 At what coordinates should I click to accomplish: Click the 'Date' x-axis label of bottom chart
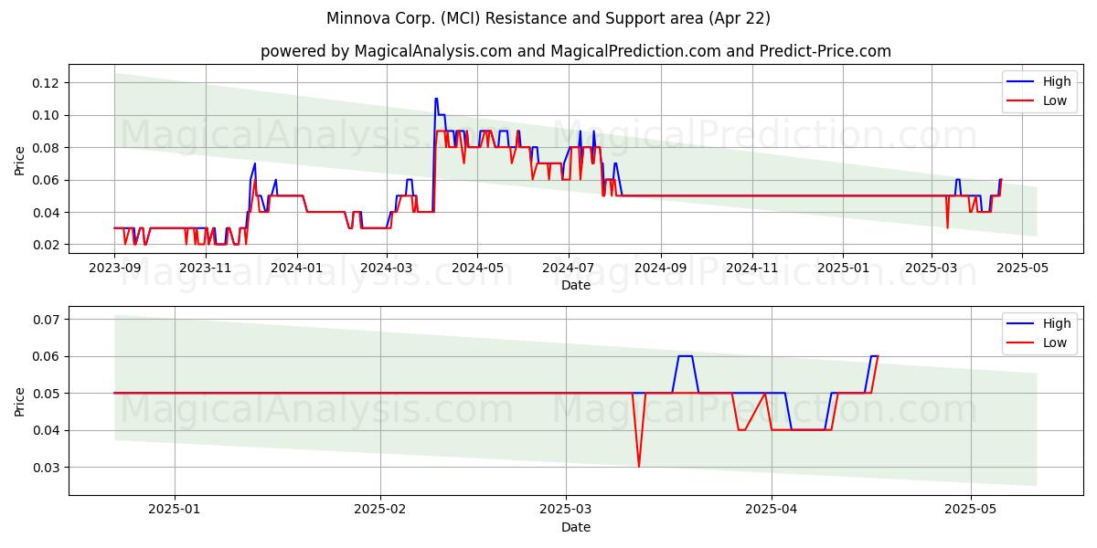pos(576,527)
